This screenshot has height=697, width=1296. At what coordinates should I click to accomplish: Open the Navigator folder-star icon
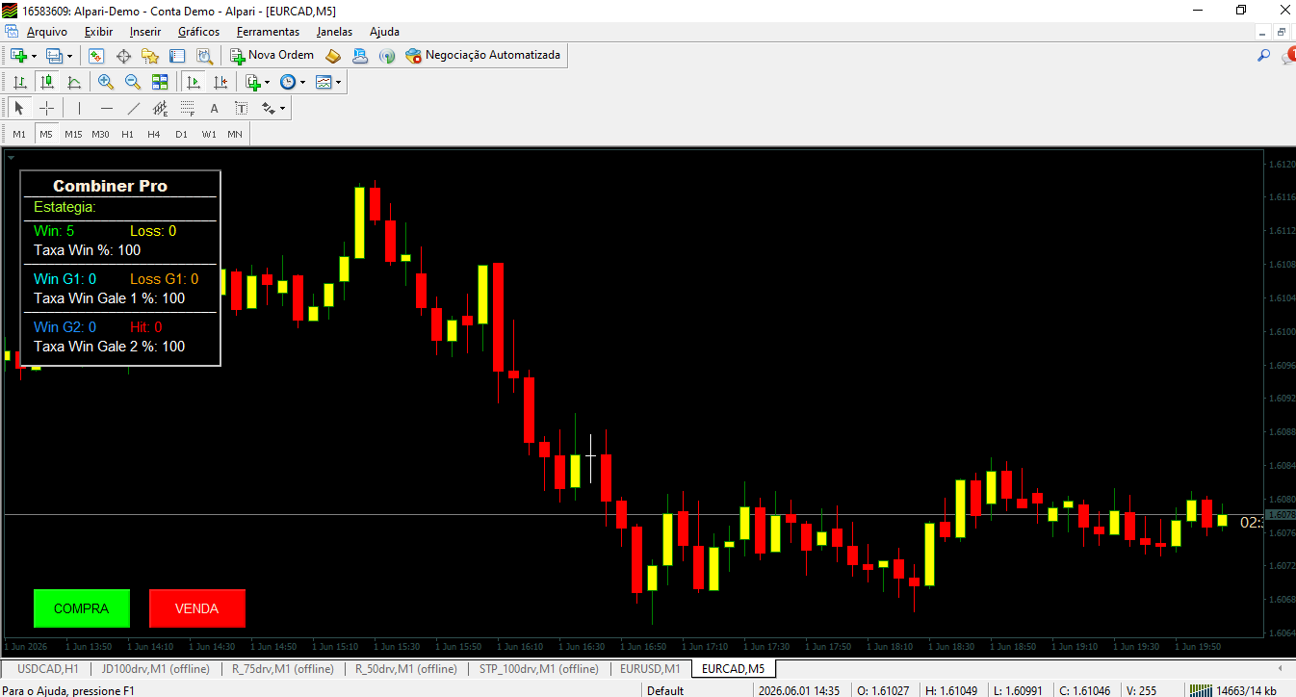(x=150, y=56)
